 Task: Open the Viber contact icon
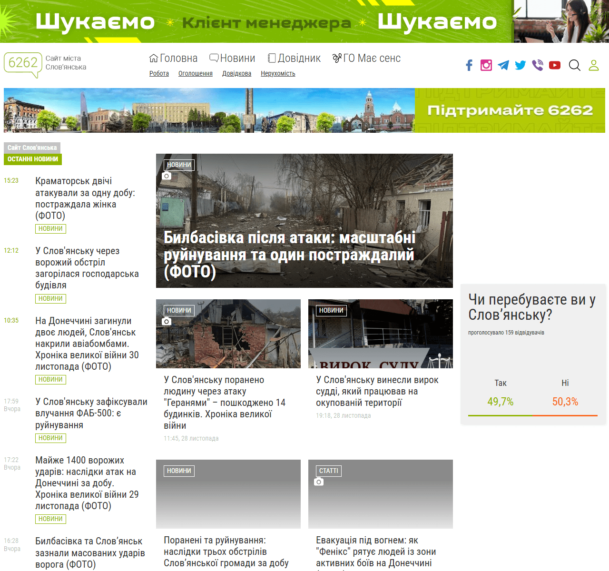point(538,65)
